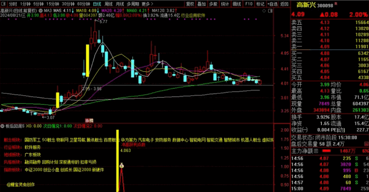Click the 14:57 trade tick row
The height and width of the screenshot is (192, 369).
330,183
